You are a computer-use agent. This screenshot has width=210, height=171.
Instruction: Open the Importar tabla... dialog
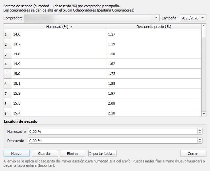tap(102, 154)
